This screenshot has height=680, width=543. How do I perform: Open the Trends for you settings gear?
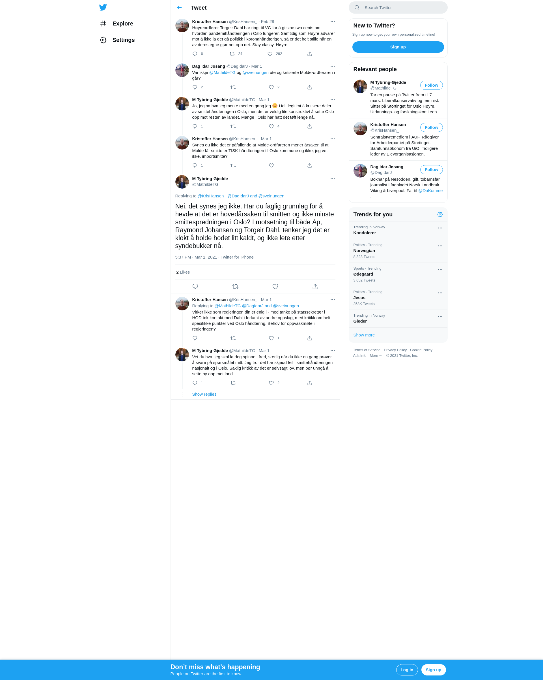point(440,214)
